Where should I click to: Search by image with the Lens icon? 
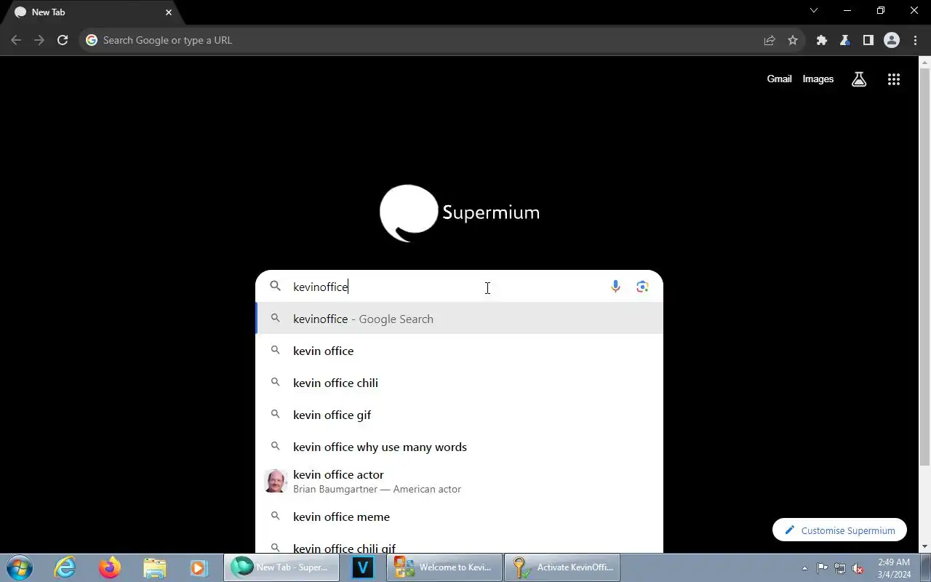(642, 287)
